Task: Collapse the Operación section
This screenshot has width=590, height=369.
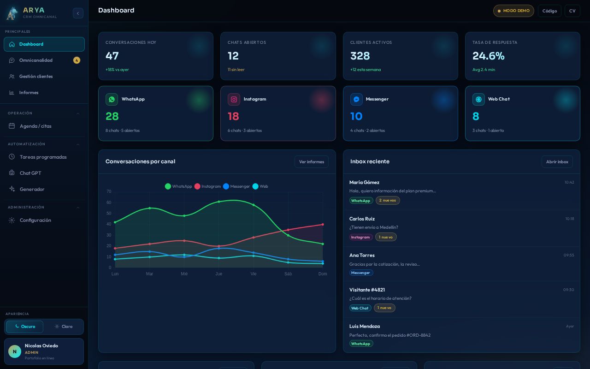Action: point(44,113)
